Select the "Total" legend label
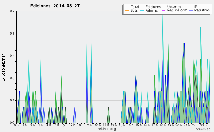 (135, 7)
